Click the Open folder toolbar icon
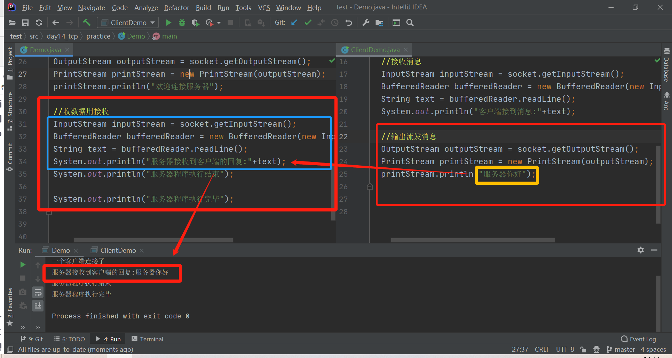Screen dimensions: 672x358 coord(12,23)
